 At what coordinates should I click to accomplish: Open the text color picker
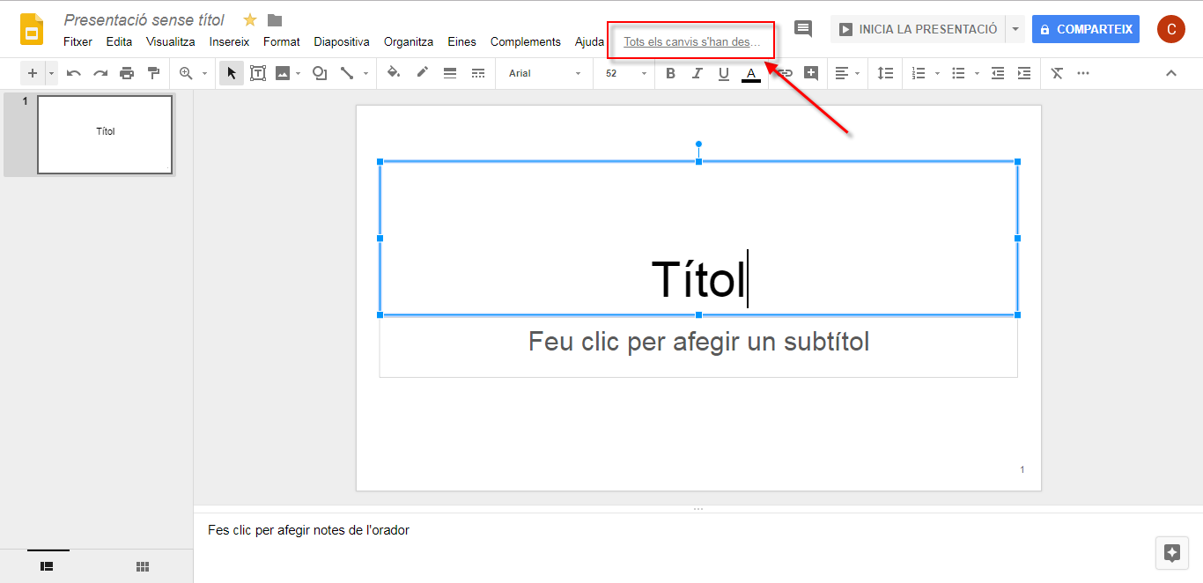point(751,73)
